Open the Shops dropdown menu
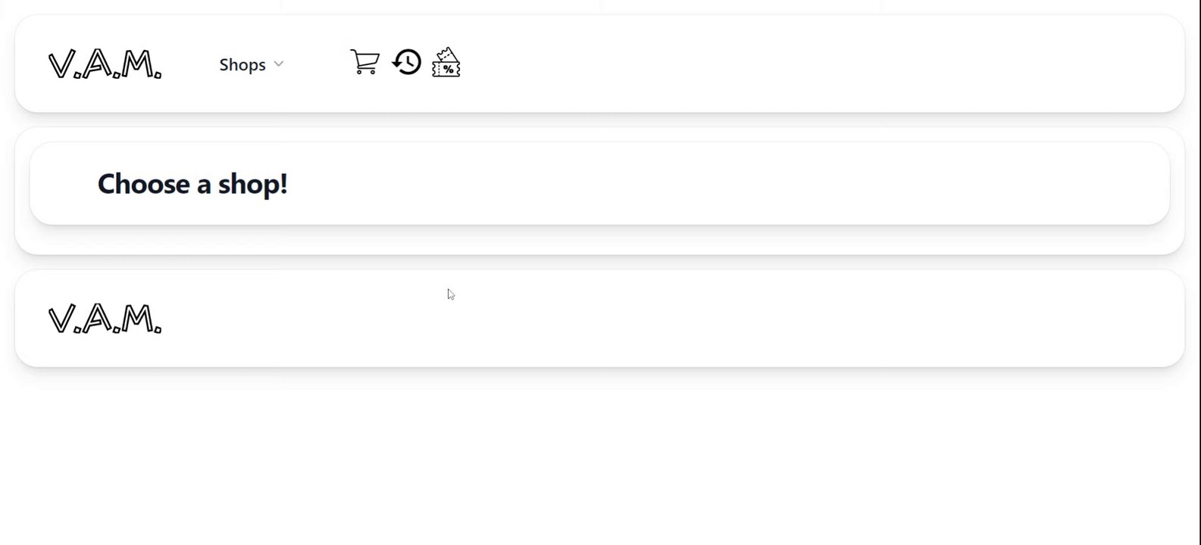This screenshot has width=1201, height=545. 251,64
